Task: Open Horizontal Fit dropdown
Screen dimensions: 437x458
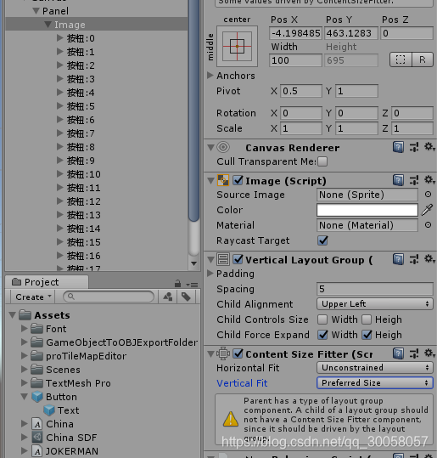Action: click(374, 367)
